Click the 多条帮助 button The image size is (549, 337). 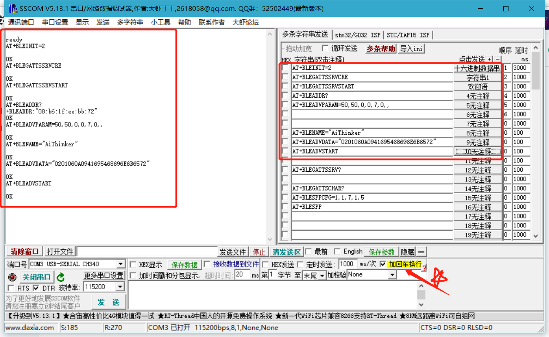(381, 48)
